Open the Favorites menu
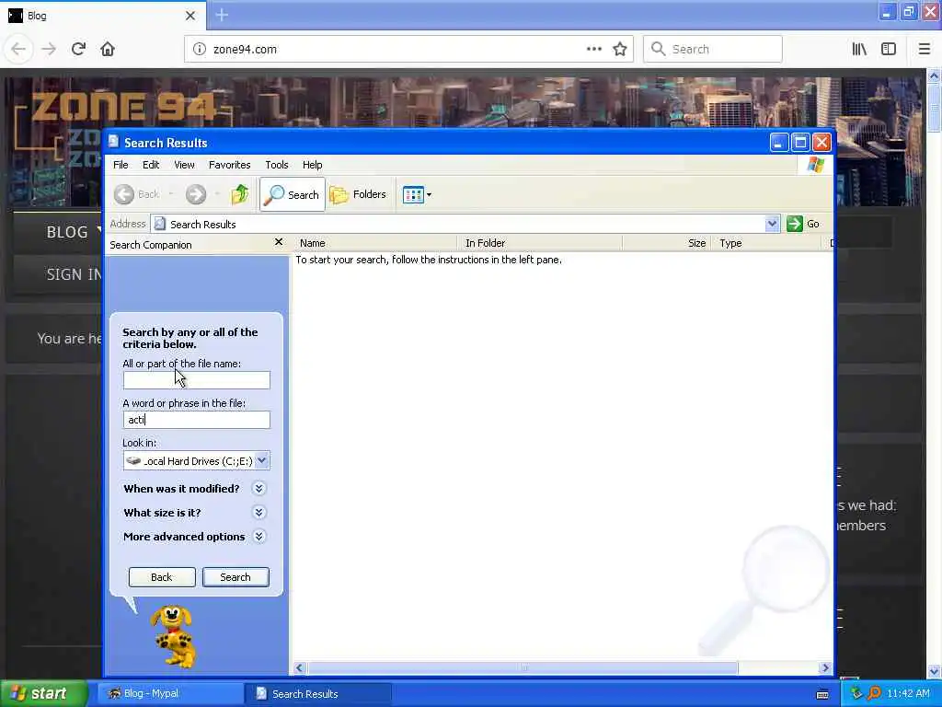 pos(229,165)
